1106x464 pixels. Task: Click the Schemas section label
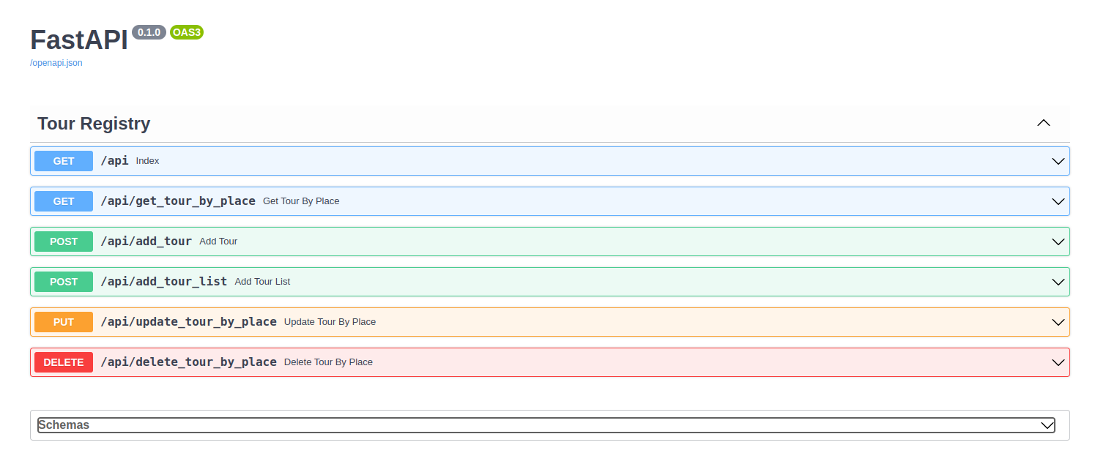click(x=64, y=425)
